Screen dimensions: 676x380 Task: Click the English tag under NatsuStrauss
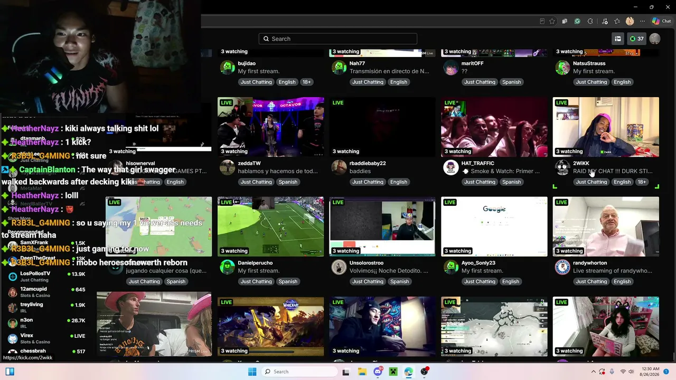pos(622,82)
